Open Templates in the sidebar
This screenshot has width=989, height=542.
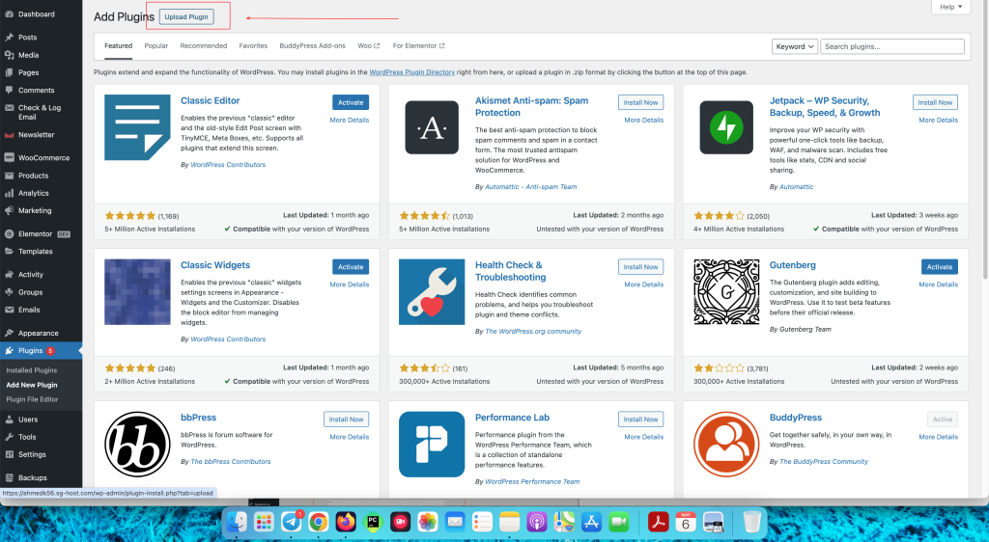click(x=36, y=251)
